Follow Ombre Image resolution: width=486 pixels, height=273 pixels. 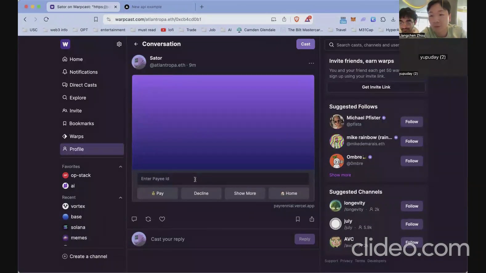[x=411, y=161]
